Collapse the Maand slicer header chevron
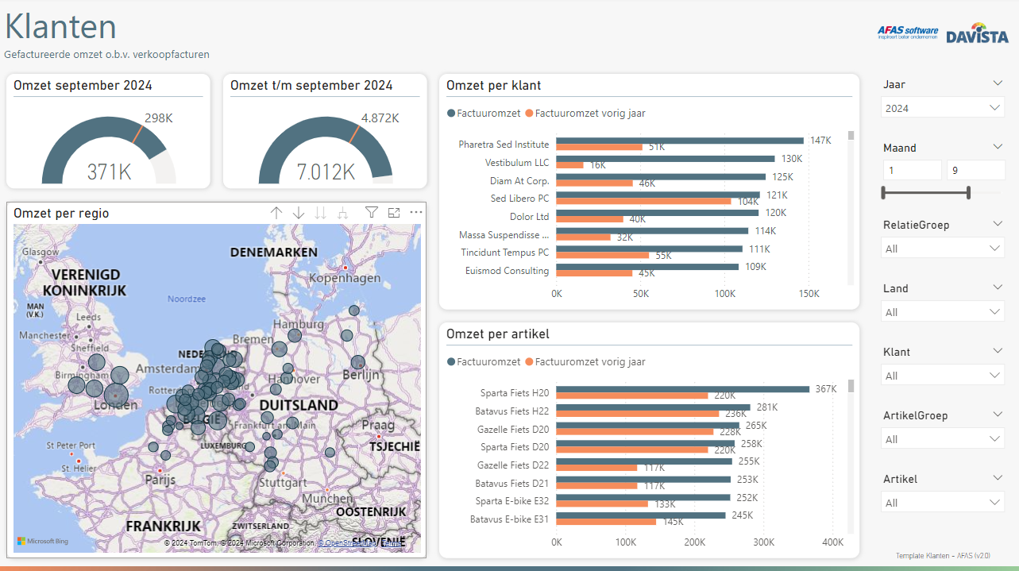Screen dimensions: 1019x571 998,147
